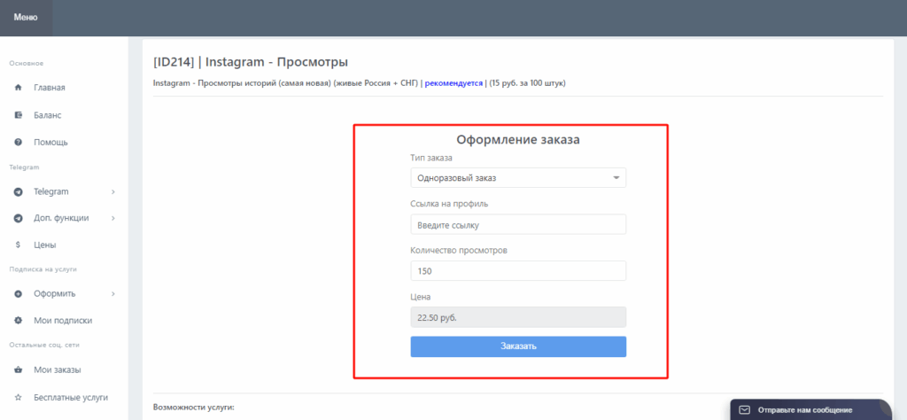Focus the Ссылка на профиль input field
This screenshot has width=907, height=420.
click(518, 224)
